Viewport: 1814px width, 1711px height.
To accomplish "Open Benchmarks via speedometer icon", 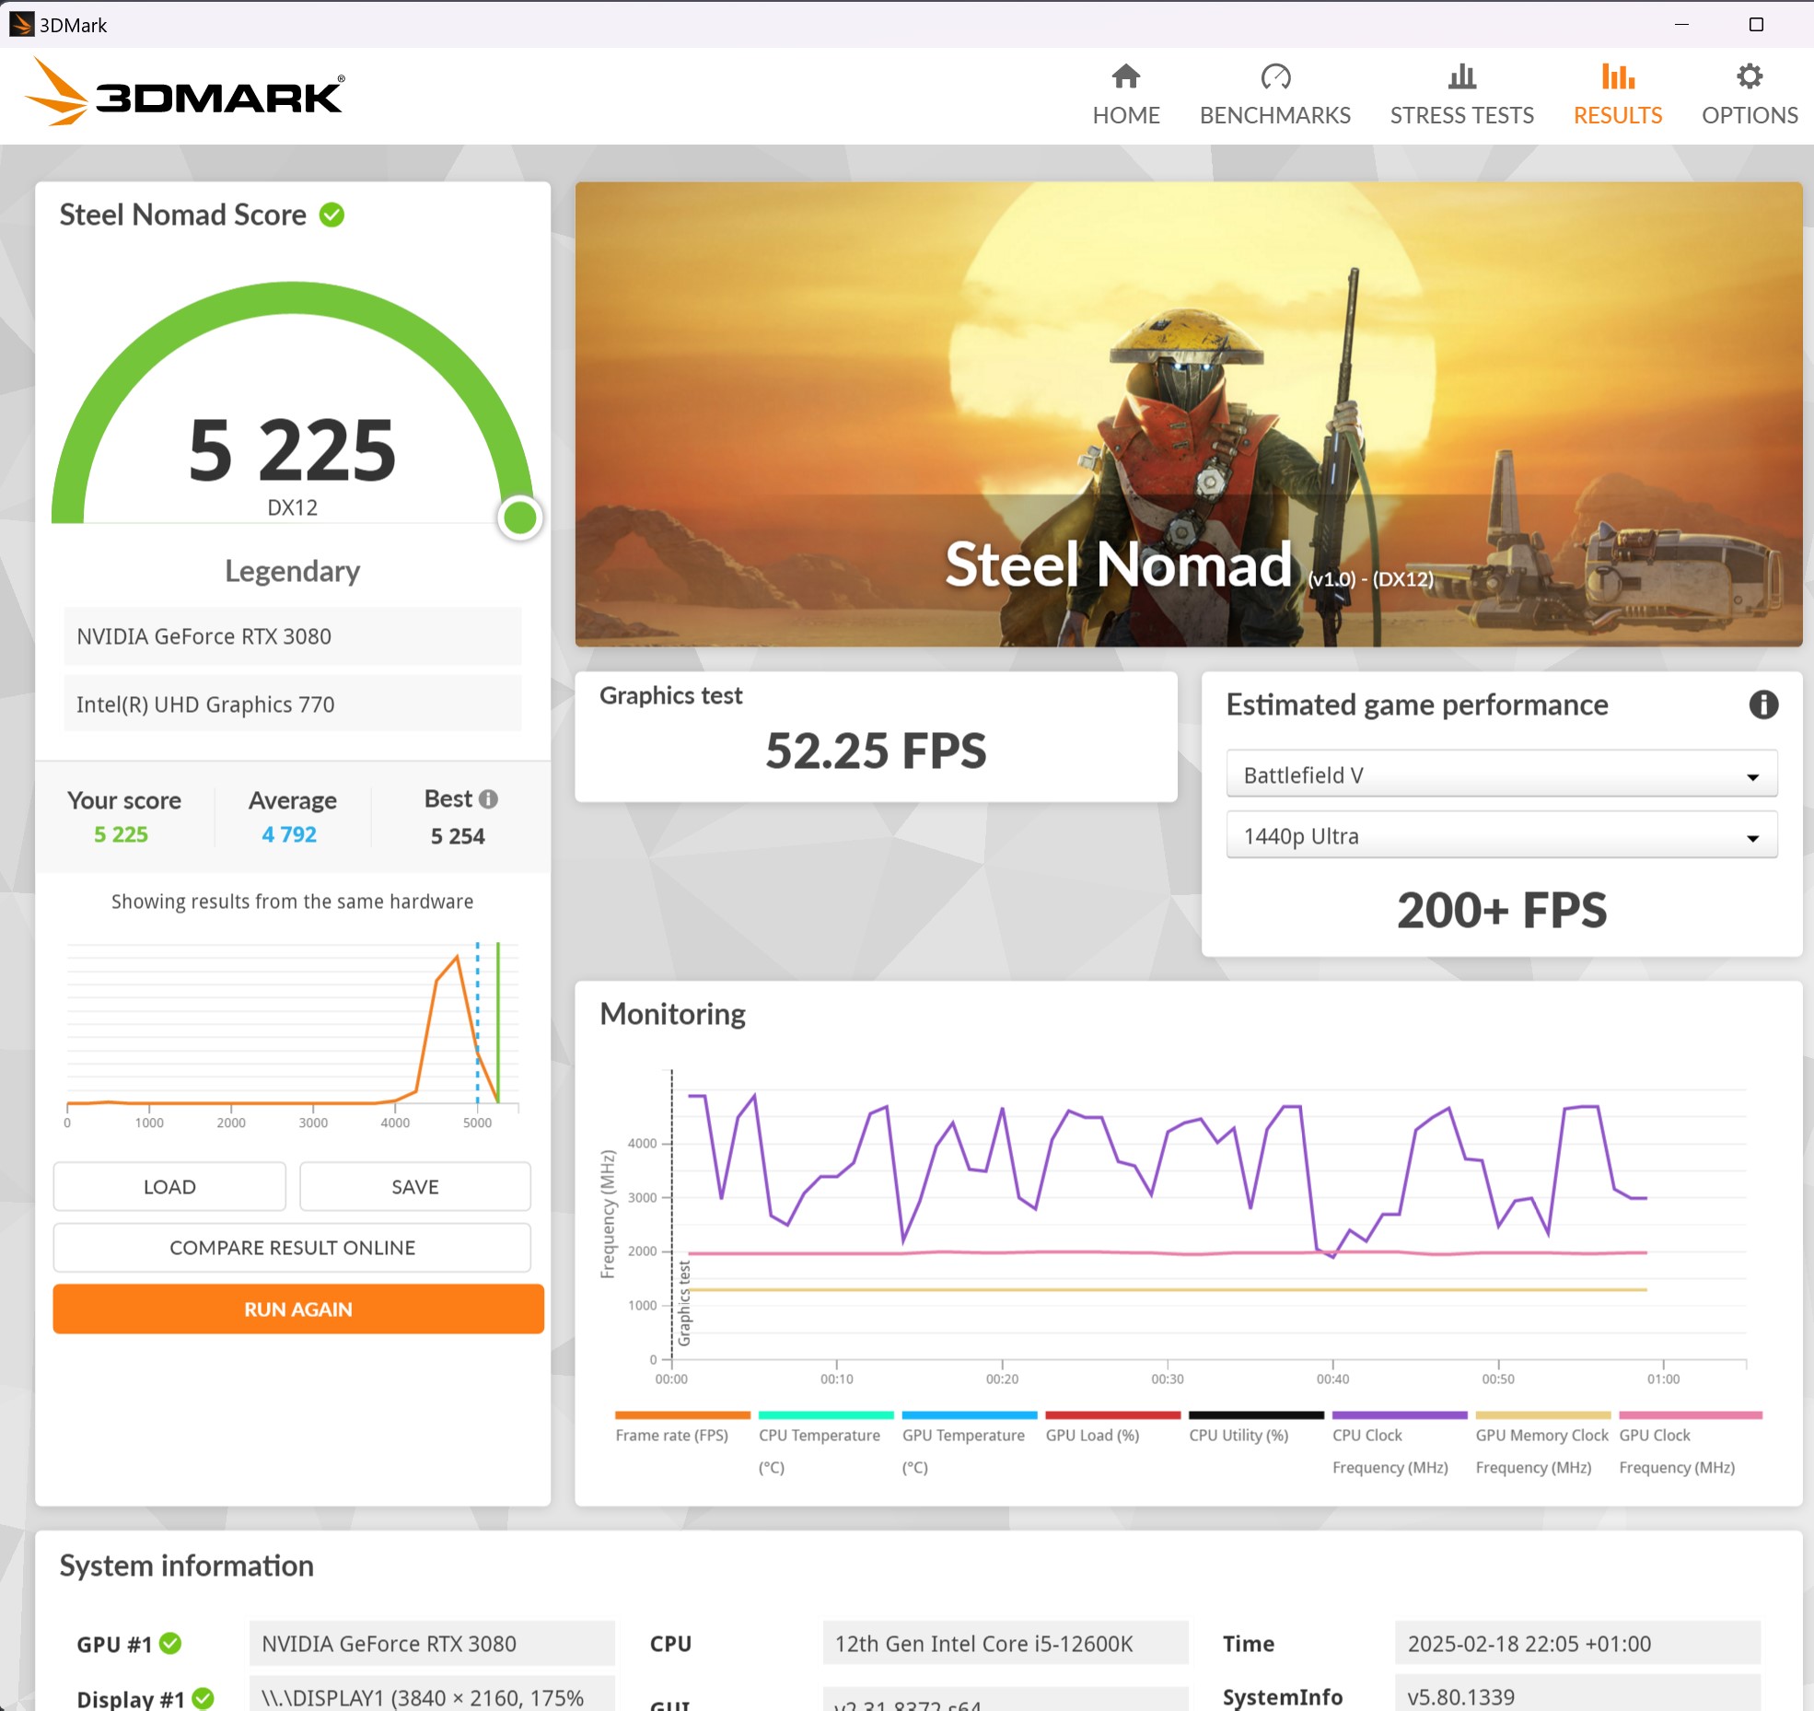I will [1275, 76].
